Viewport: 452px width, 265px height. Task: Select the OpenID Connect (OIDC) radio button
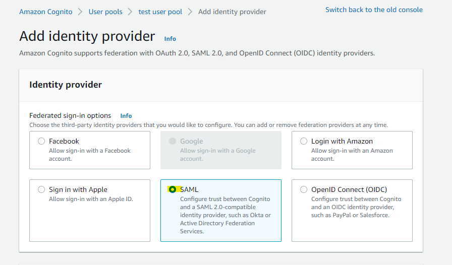pos(304,189)
